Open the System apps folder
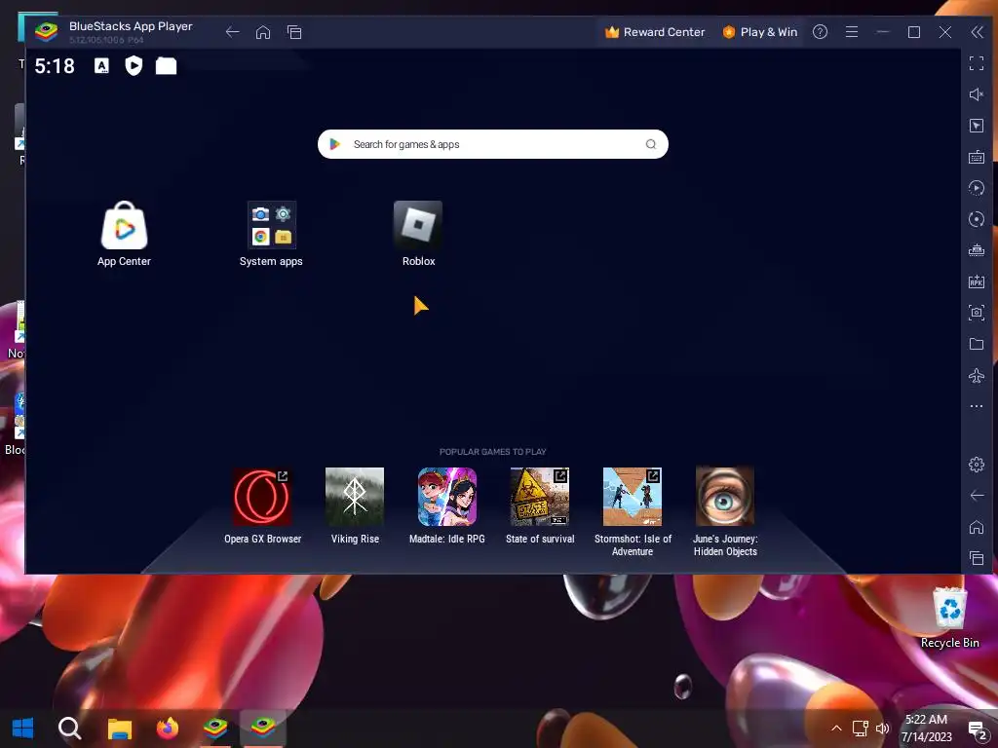Viewport: 998px width, 748px height. (272, 225)
